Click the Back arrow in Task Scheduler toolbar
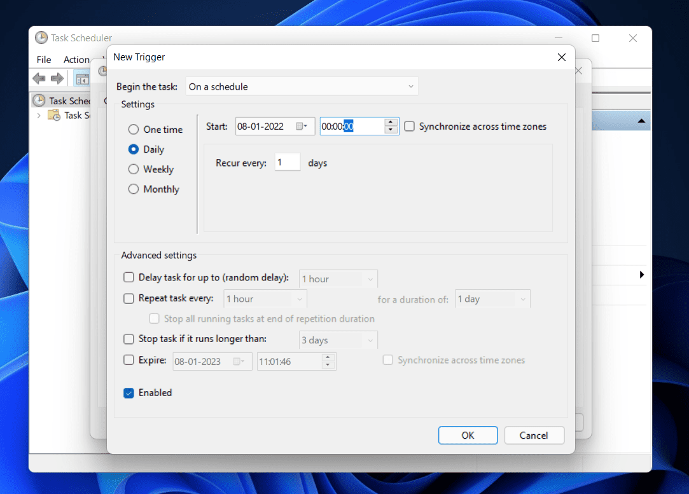This screenshot has width=689, height=494. (x=39, y=79)
